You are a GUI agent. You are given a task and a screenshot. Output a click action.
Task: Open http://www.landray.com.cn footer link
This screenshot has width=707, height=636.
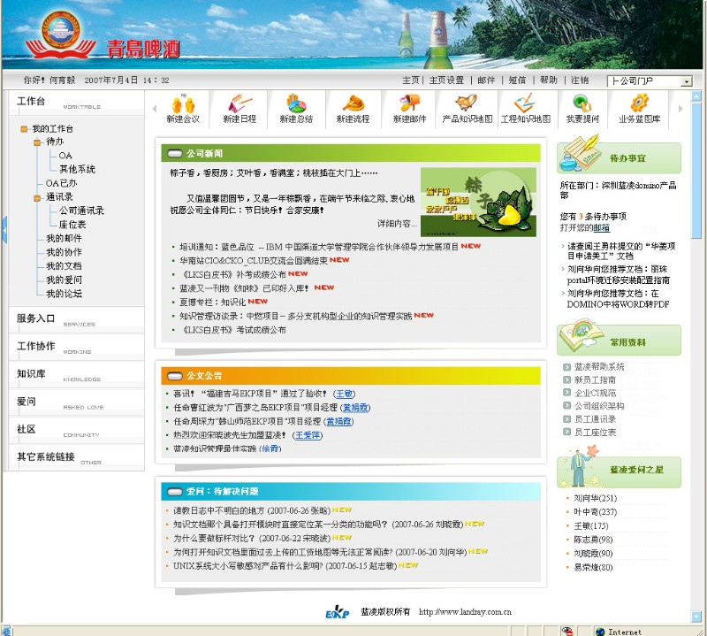coord(465,612)
